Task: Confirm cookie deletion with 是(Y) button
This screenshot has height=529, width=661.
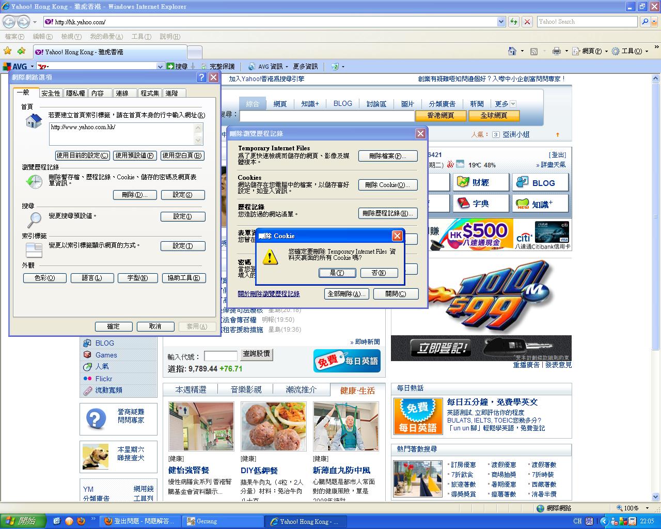Action: tap(337, 273)
